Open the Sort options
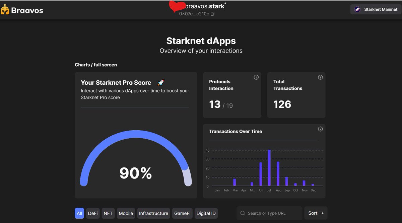Screen dimensions: 402x223 315,213
